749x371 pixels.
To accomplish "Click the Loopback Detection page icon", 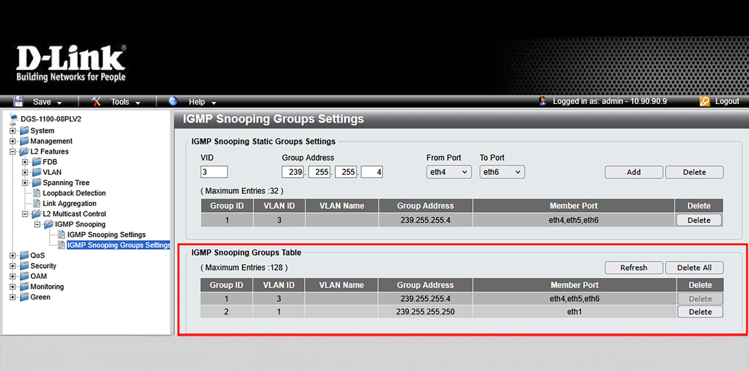I will point(37,193).
